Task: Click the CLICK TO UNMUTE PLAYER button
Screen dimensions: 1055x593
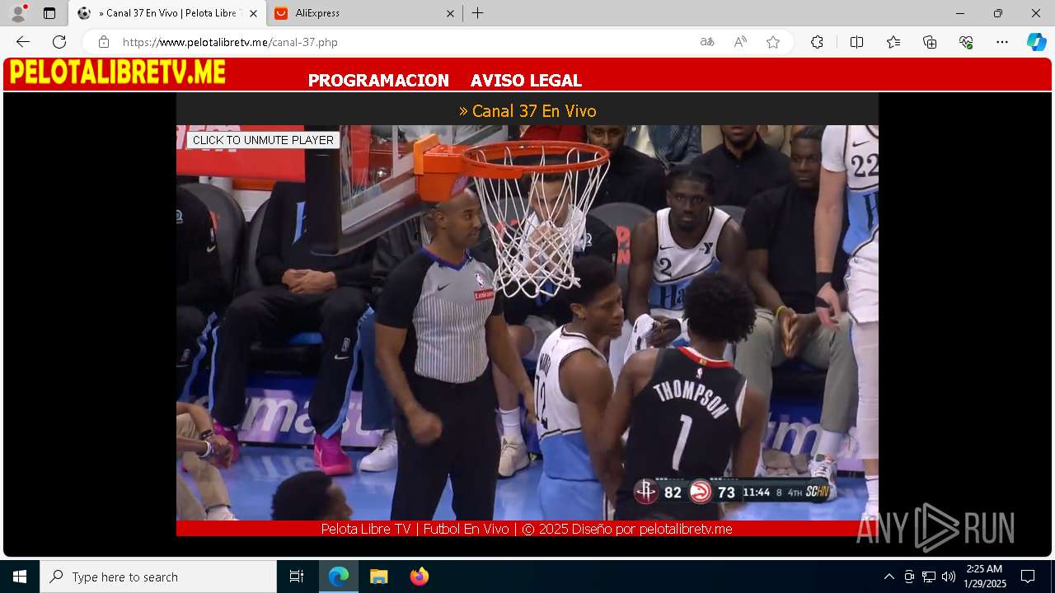Action: click(x=263, y=140)
